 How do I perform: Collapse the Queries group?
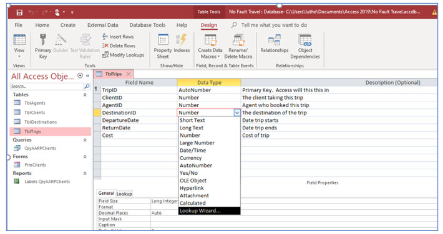85,140
